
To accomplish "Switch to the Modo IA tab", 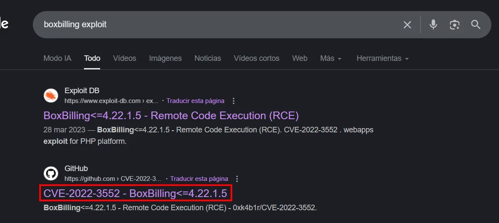I will coord(57,58).
